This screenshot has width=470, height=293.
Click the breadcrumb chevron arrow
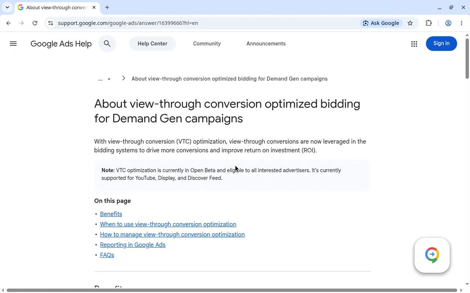123,78
